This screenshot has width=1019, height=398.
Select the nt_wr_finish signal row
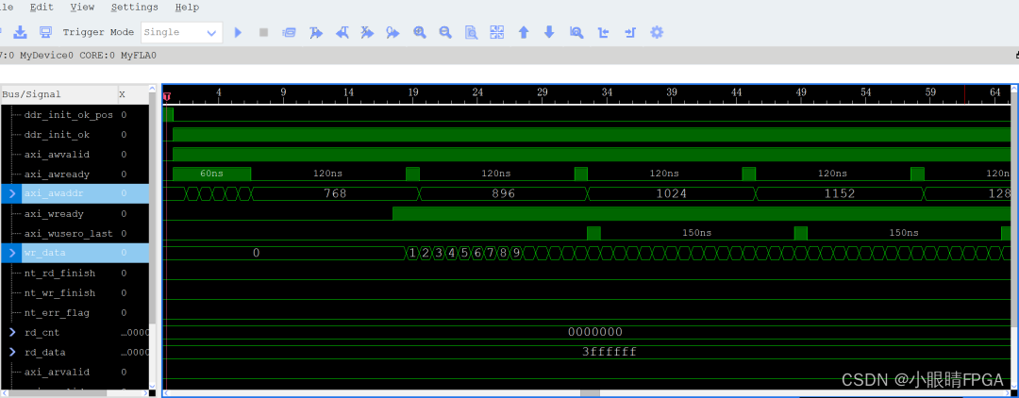point(75,292)
